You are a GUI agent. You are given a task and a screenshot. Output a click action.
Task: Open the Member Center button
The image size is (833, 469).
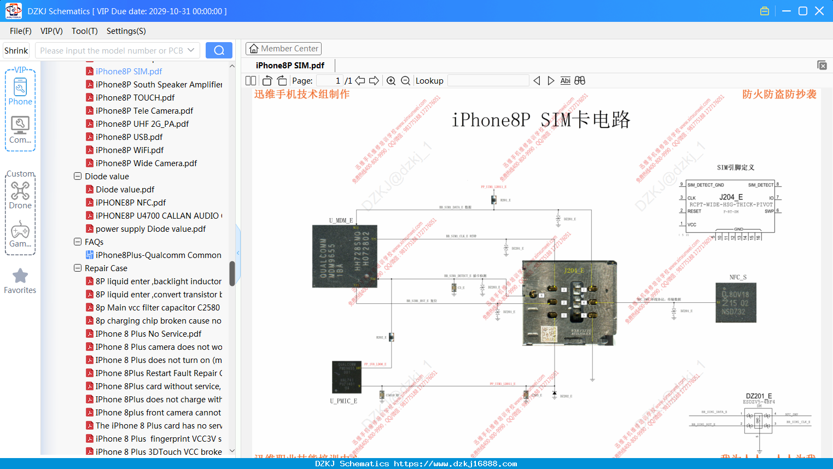pos(283,49)
